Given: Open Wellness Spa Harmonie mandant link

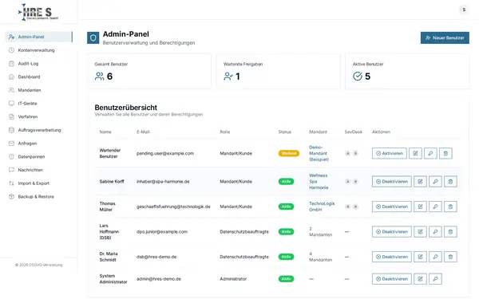Looking at the screenshot, I should click(319, 182).
